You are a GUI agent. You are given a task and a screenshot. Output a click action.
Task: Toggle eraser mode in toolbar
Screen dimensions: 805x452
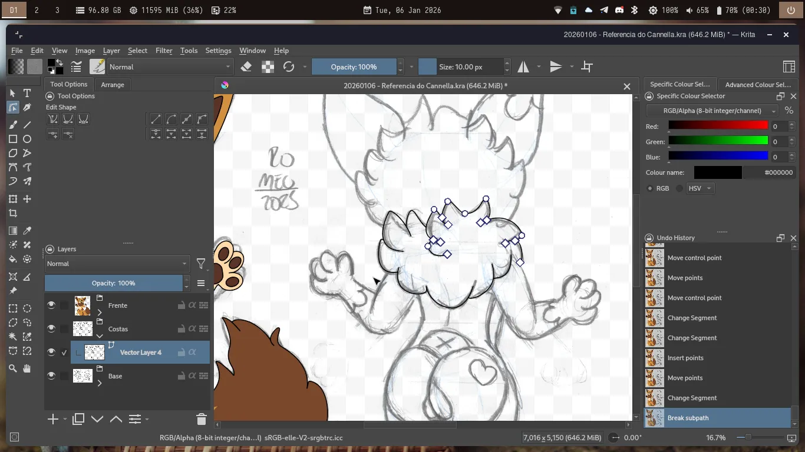(x=246, y=67)
